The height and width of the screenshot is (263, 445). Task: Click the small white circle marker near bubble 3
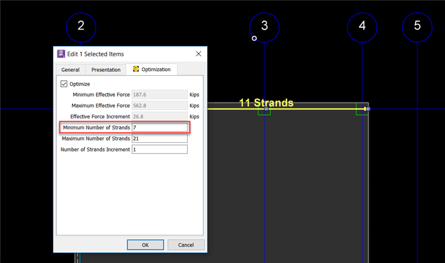click(x=254, y=38)
